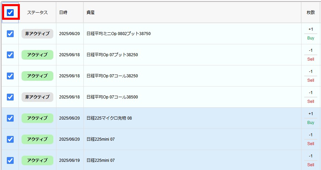
Task: Toggle checkbox for 日経平均Op 07コール38500 row
Action: coord(10,97)
